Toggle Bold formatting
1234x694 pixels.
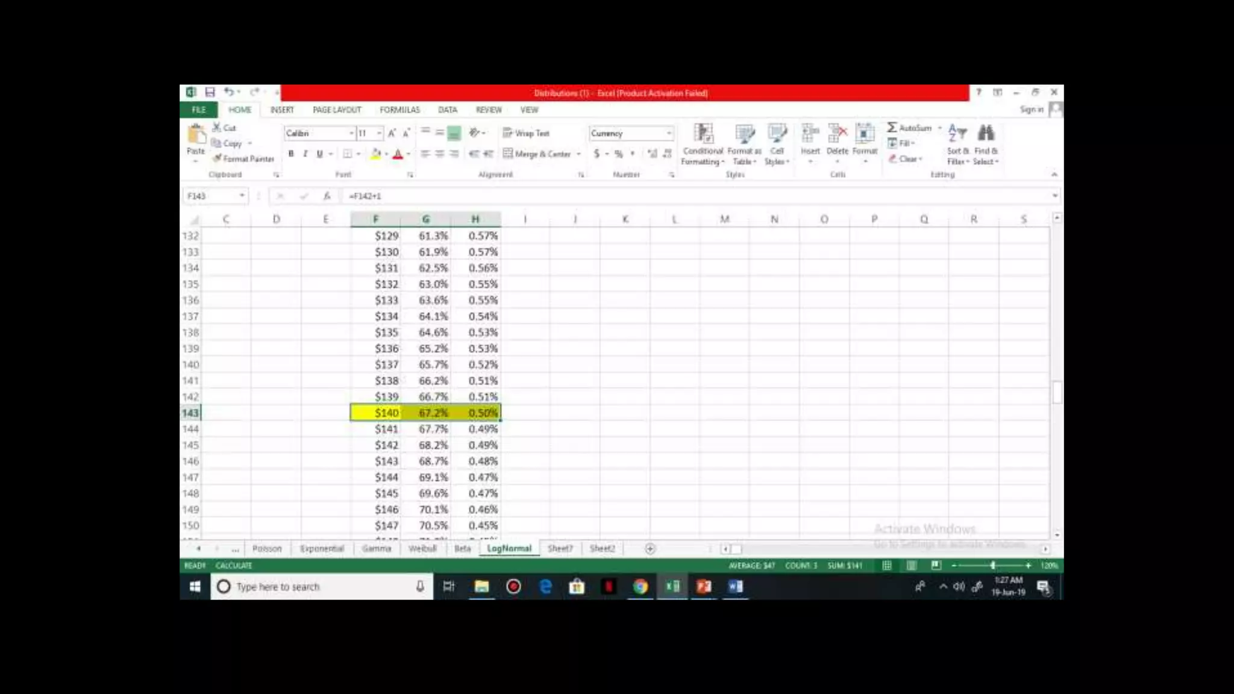(x=291, y=154)
